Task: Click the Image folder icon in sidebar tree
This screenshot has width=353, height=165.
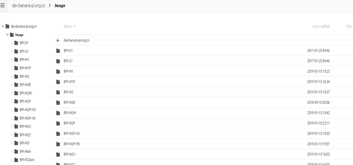Action: [x=12, y=35]
